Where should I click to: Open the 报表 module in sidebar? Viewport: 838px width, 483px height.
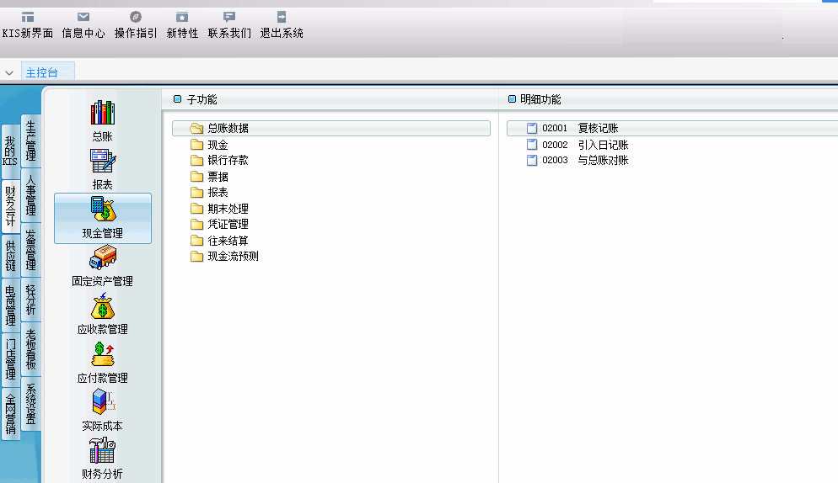click(x=102, y=162)
